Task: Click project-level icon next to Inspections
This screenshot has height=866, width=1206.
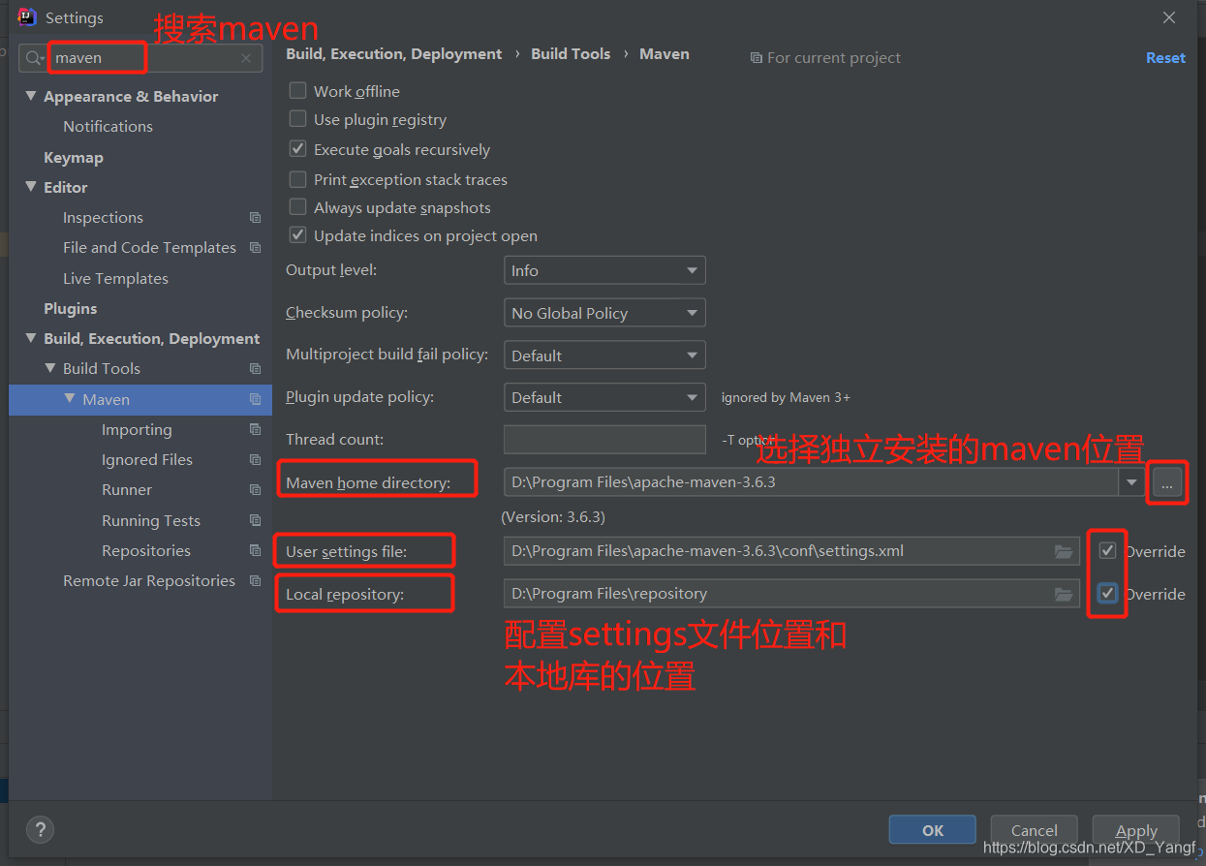Action: [255, 218]
